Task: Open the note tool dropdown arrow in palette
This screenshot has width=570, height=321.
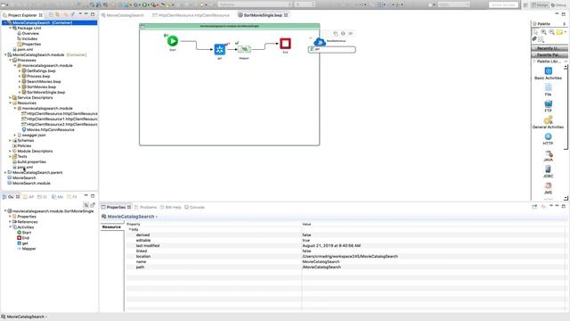Action: coord(565,32)
